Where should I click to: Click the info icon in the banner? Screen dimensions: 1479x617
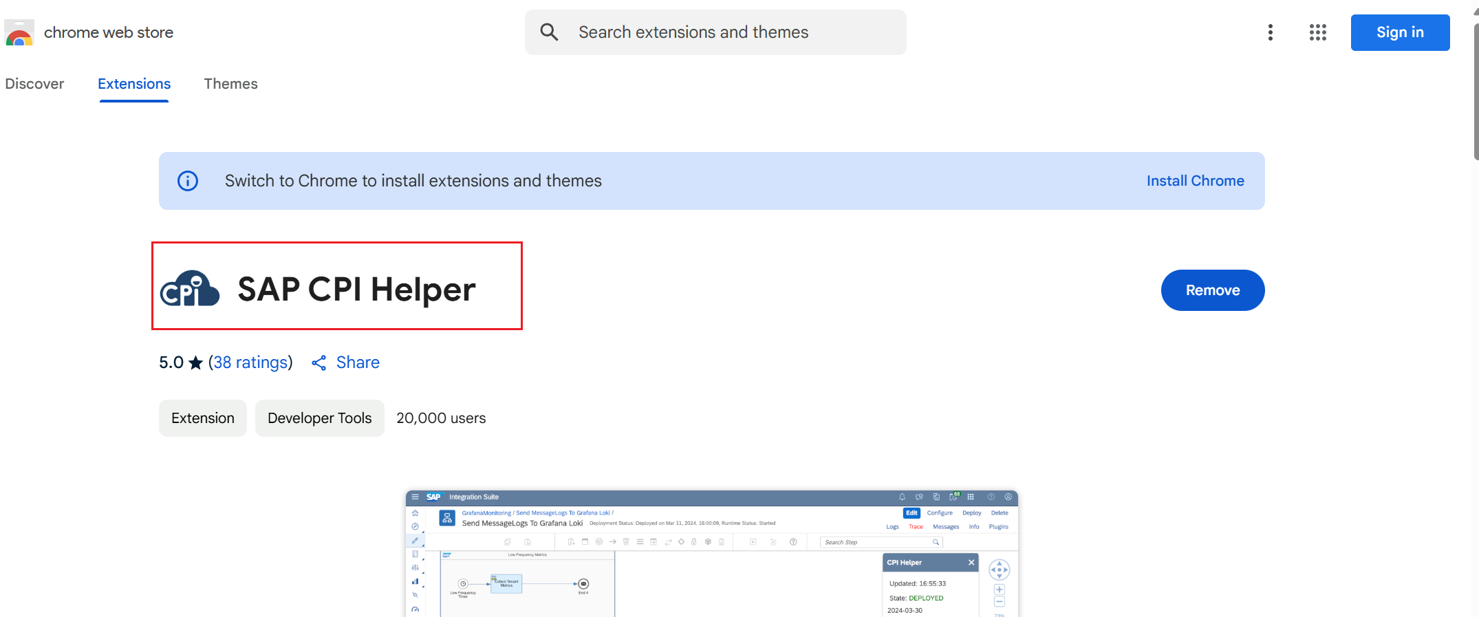188,181
